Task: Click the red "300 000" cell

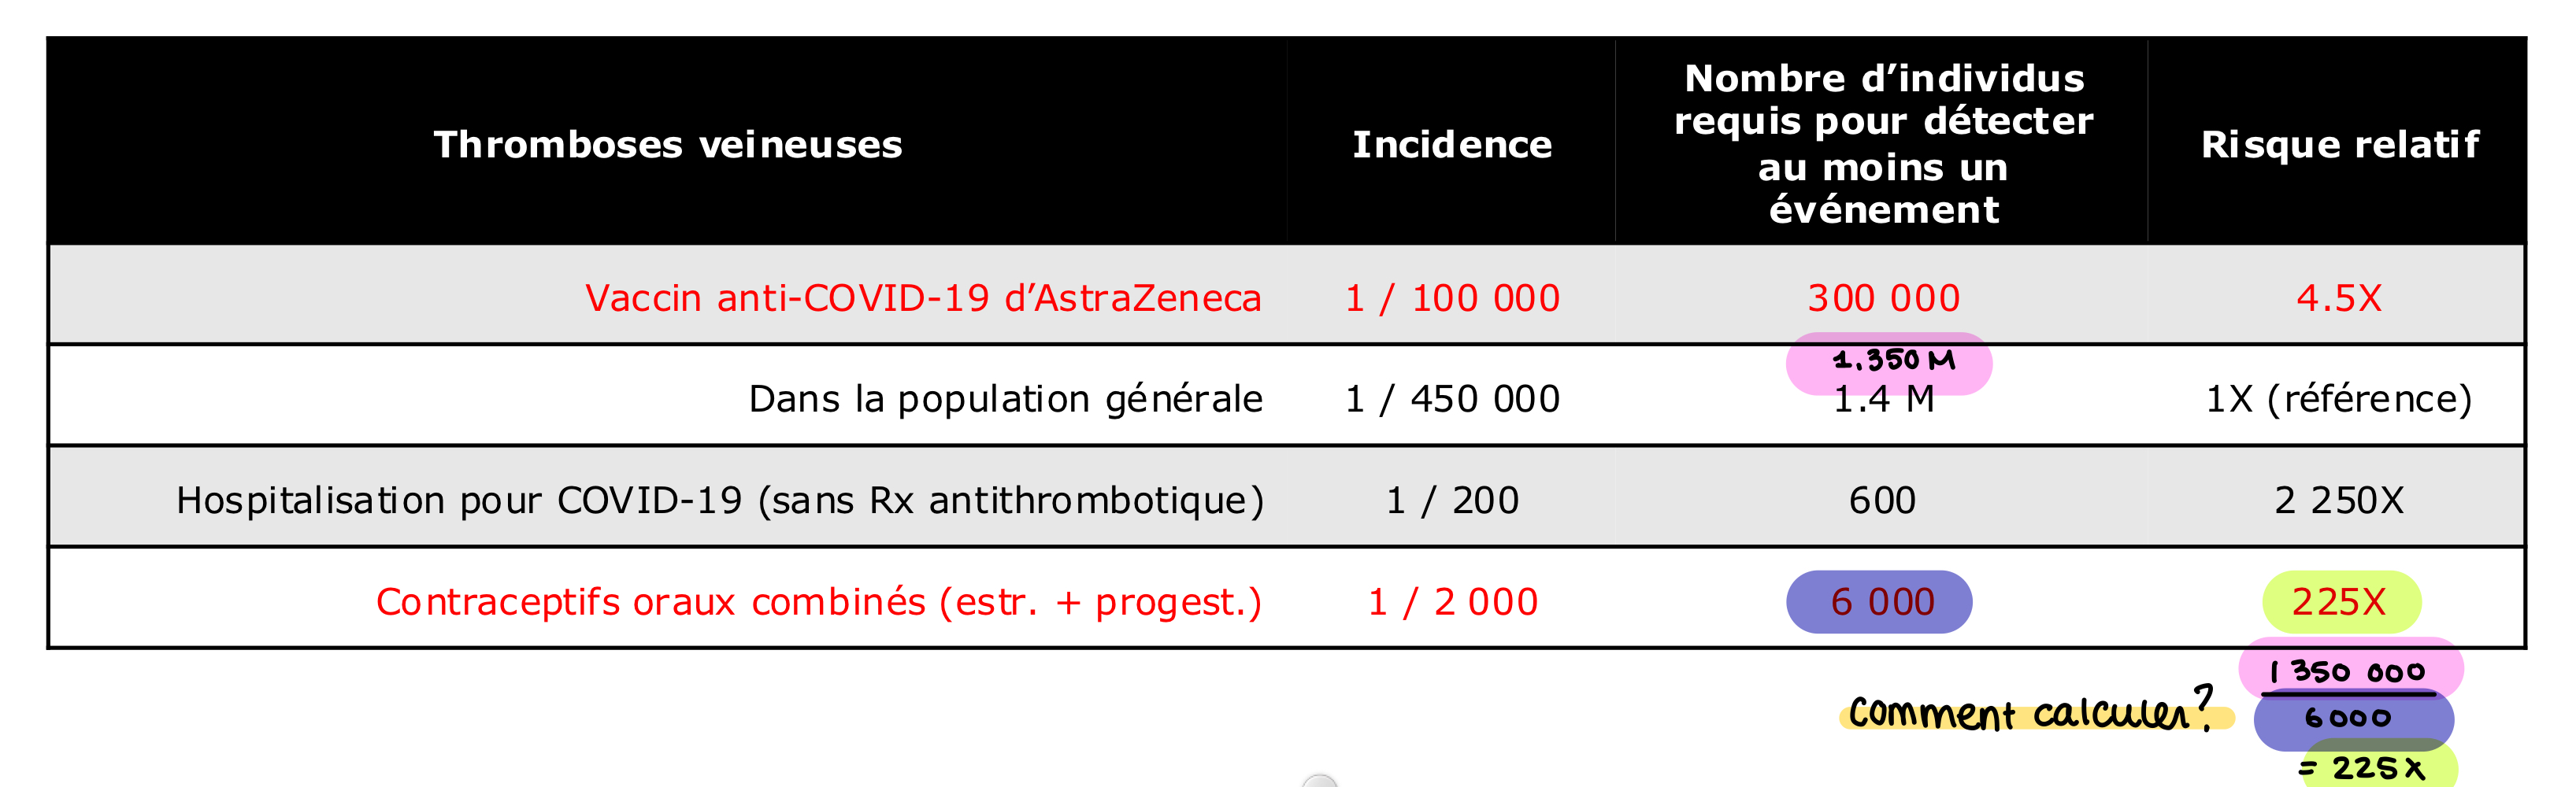Action: click(1883, 297)
